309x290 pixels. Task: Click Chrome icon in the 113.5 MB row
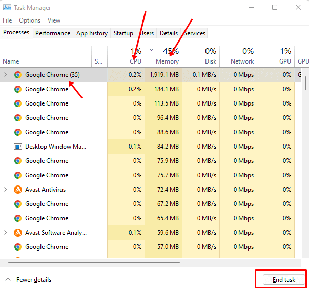click(x=18, y=103)
